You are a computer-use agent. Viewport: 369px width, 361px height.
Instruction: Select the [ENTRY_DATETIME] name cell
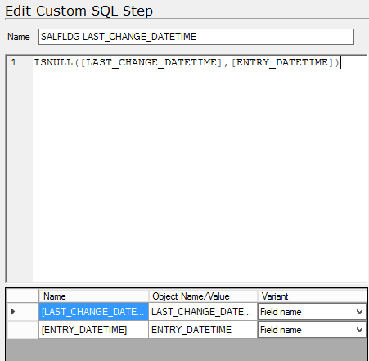coord(94,330)
